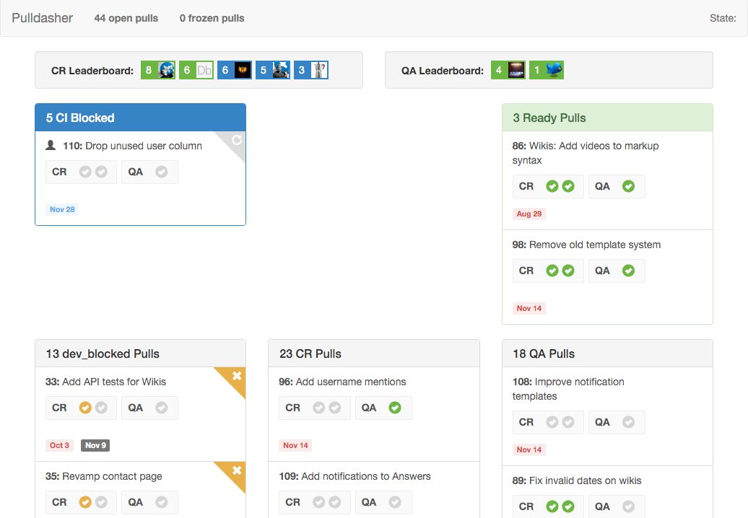Click QA gray check on pull 108
Image resolution: width=748 pixels, height=518 pixels.
point(629,422)
